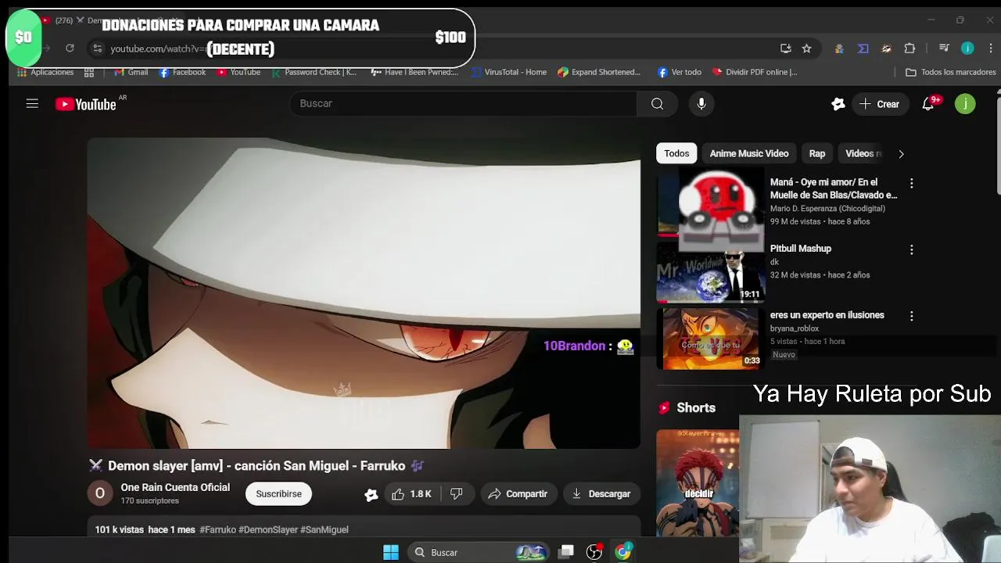Open the Facebook bookmark
The height and width of the screenshot is (563, 1001).
point(182,72)
